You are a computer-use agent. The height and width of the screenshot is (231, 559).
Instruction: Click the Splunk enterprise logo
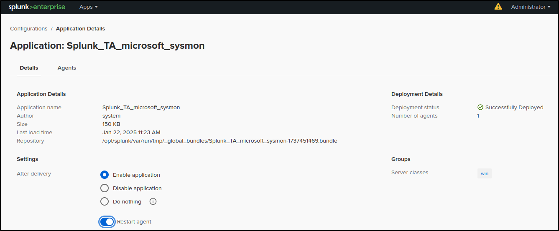[37, 7]
